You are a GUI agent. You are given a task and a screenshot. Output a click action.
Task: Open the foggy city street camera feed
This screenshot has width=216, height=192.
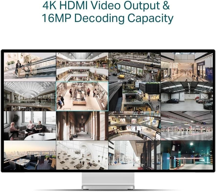(134, 155)
